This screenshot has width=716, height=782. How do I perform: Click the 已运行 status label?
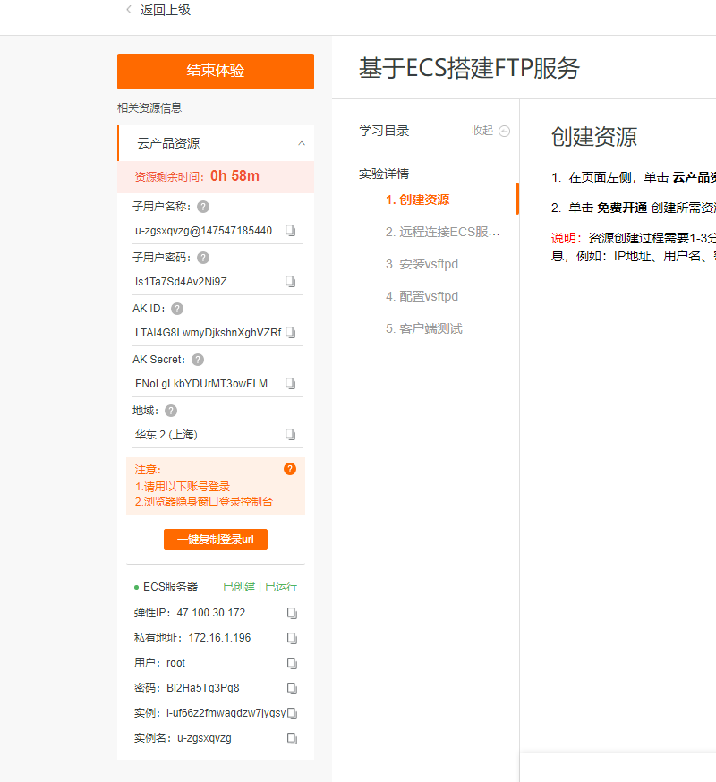[x=283, y=586]
